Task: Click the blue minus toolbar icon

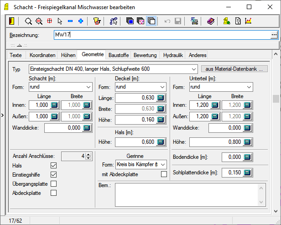Action: pyautogui.click(x=70, y=21)
